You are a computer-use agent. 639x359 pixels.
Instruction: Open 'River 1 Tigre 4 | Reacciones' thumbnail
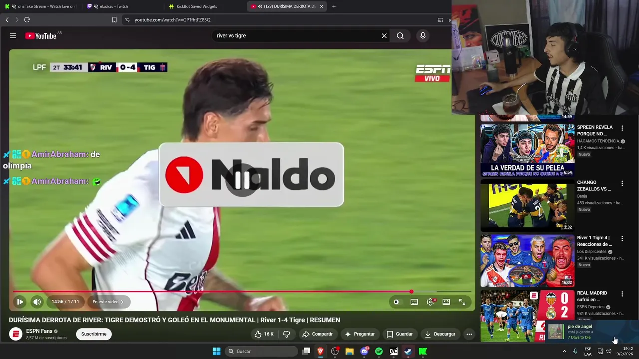coord(528,261)
